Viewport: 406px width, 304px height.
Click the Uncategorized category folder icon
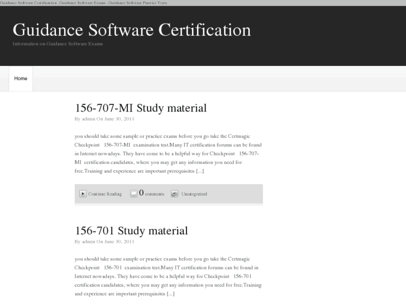coord(174,194)
